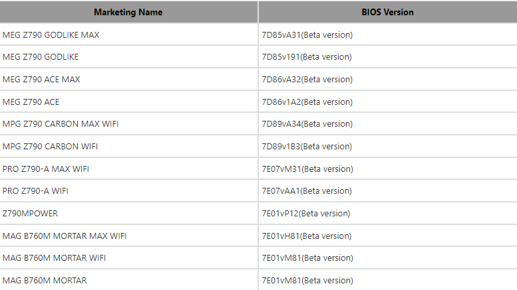517x290 pixels.
Task: Select the MAG B760M MORTAR WIFI cell
Action: pyautogui.click(x=128, y=258)
